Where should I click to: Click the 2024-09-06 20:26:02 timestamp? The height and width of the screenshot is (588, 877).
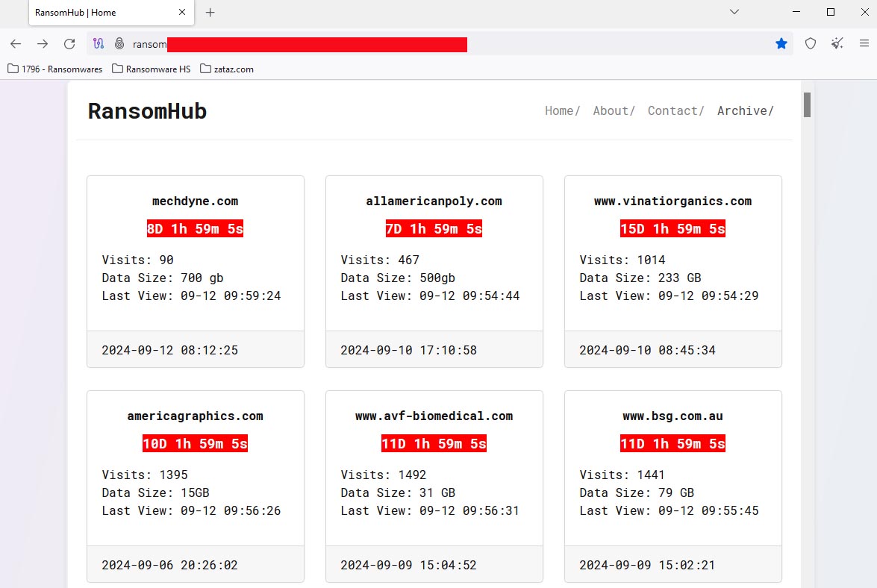(170, 565)
